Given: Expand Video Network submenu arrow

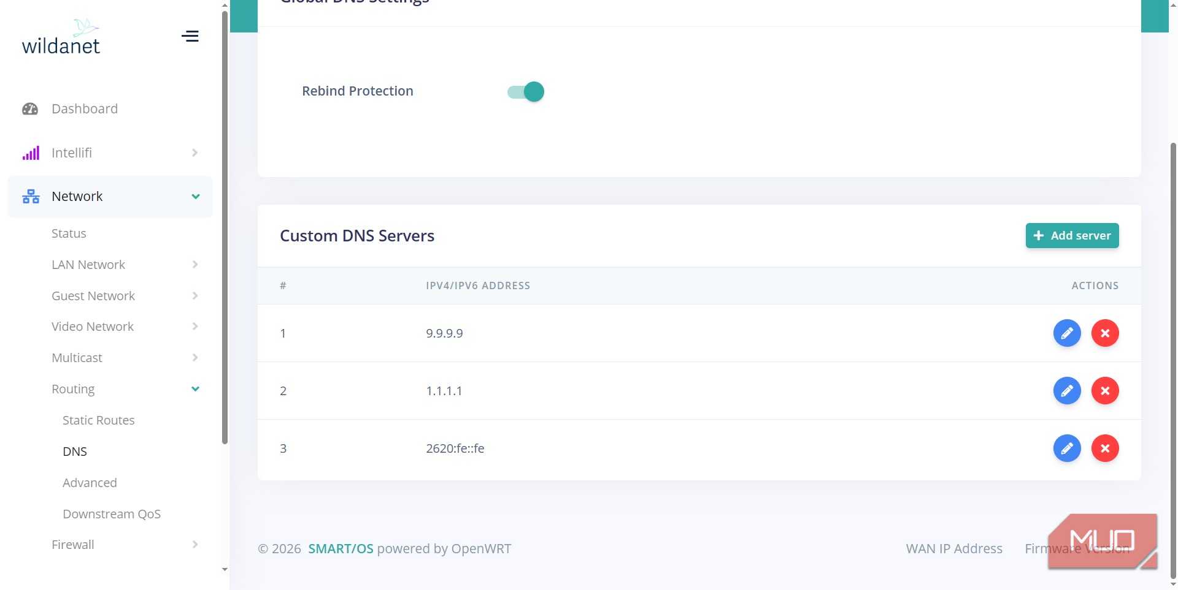Looking at the screenshot, I should coord(195,327).
